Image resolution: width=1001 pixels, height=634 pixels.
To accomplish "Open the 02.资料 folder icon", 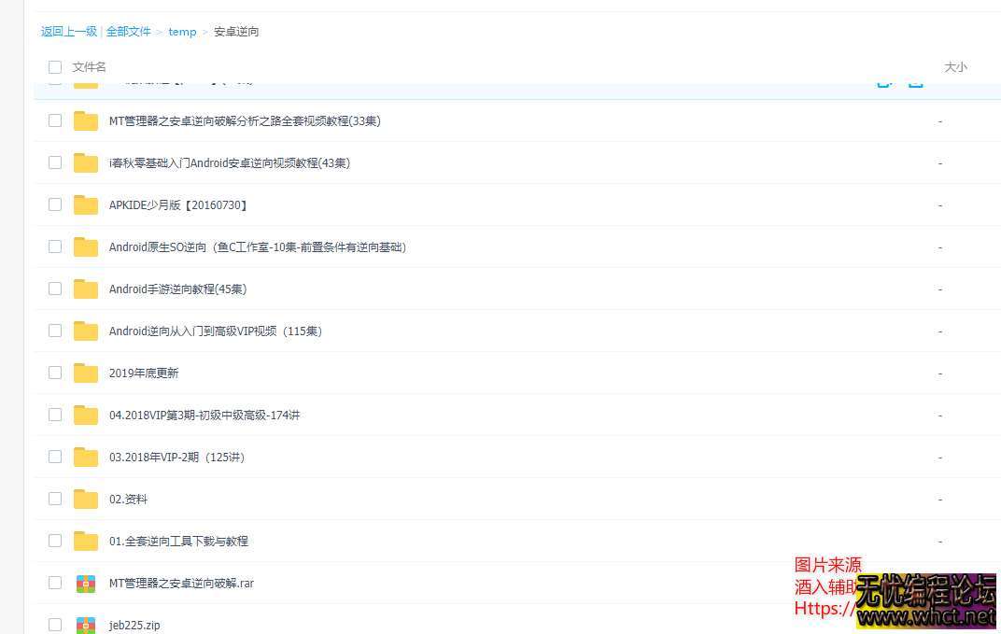I will click(85, 499).
